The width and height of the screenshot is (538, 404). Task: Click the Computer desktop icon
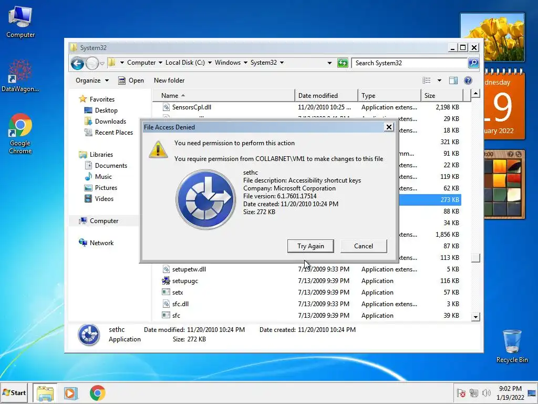(x=20, y=22)
